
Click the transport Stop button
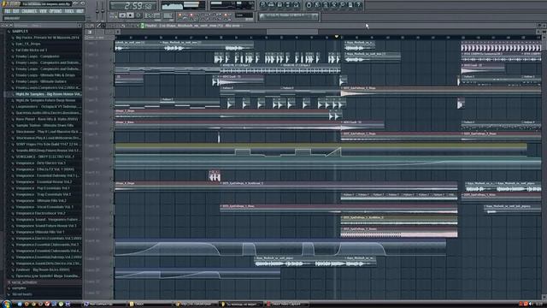click(130, 15)
